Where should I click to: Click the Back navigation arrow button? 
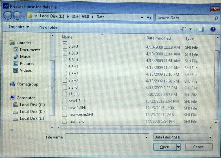coord(9,16)
